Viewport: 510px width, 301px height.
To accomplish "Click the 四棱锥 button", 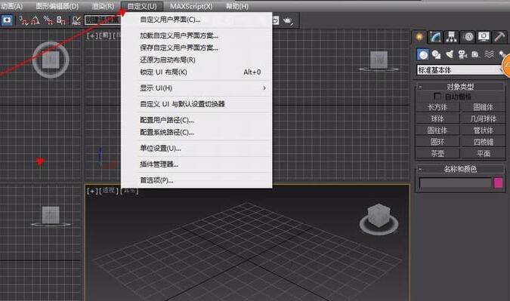I will click(483, 142).
